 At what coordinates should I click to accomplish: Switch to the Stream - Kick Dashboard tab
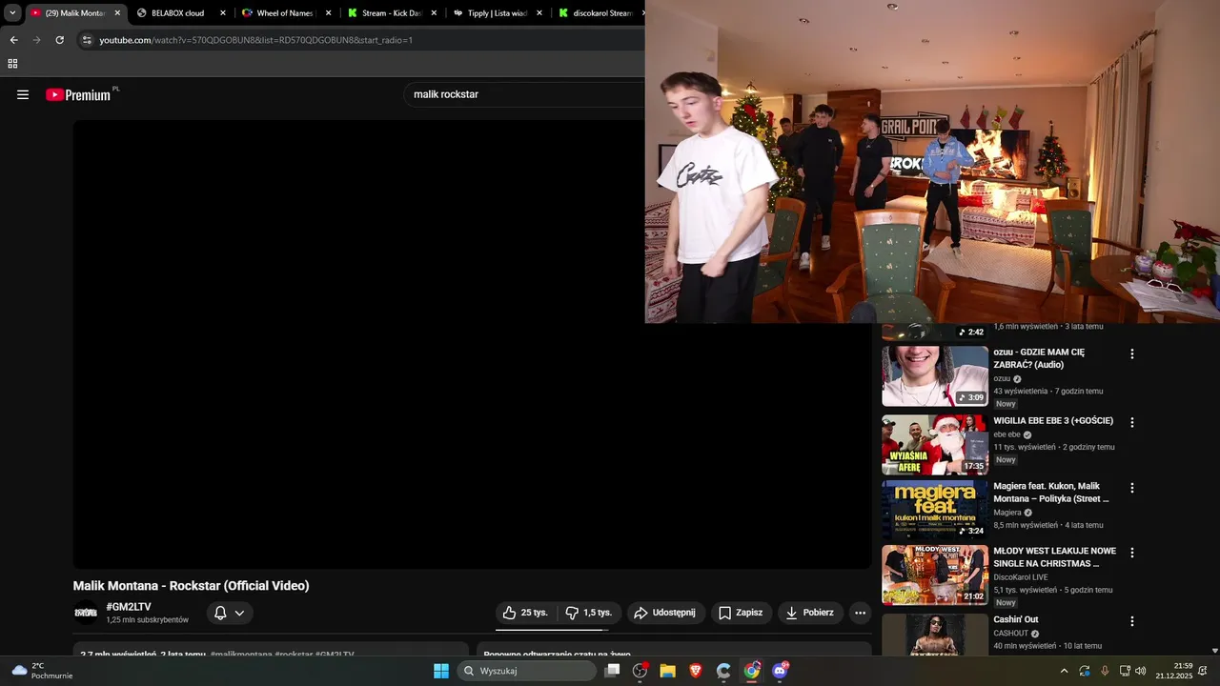click(391, 13)
